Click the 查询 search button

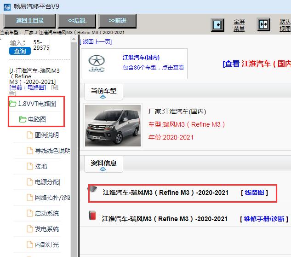tap(20, 51)
